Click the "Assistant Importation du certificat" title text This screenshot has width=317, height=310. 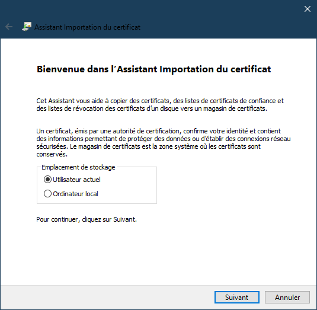pos(87,27)
